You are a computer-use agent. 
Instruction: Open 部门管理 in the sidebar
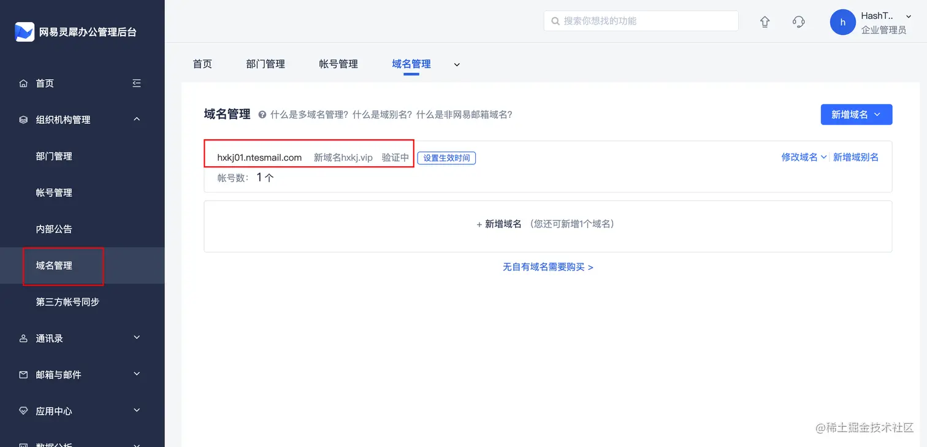[x=54, y=156]
